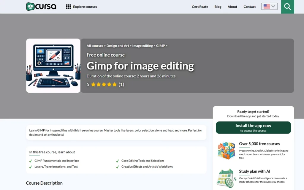Open the Cursa logo home link
Viewport: 304px width, 190px height.
click(x=41, y=7)
